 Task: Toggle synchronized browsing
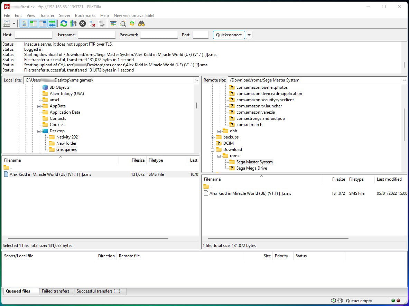[132, 24]
